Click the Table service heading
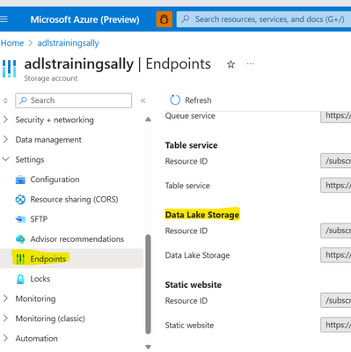 [x=191, y=145]
